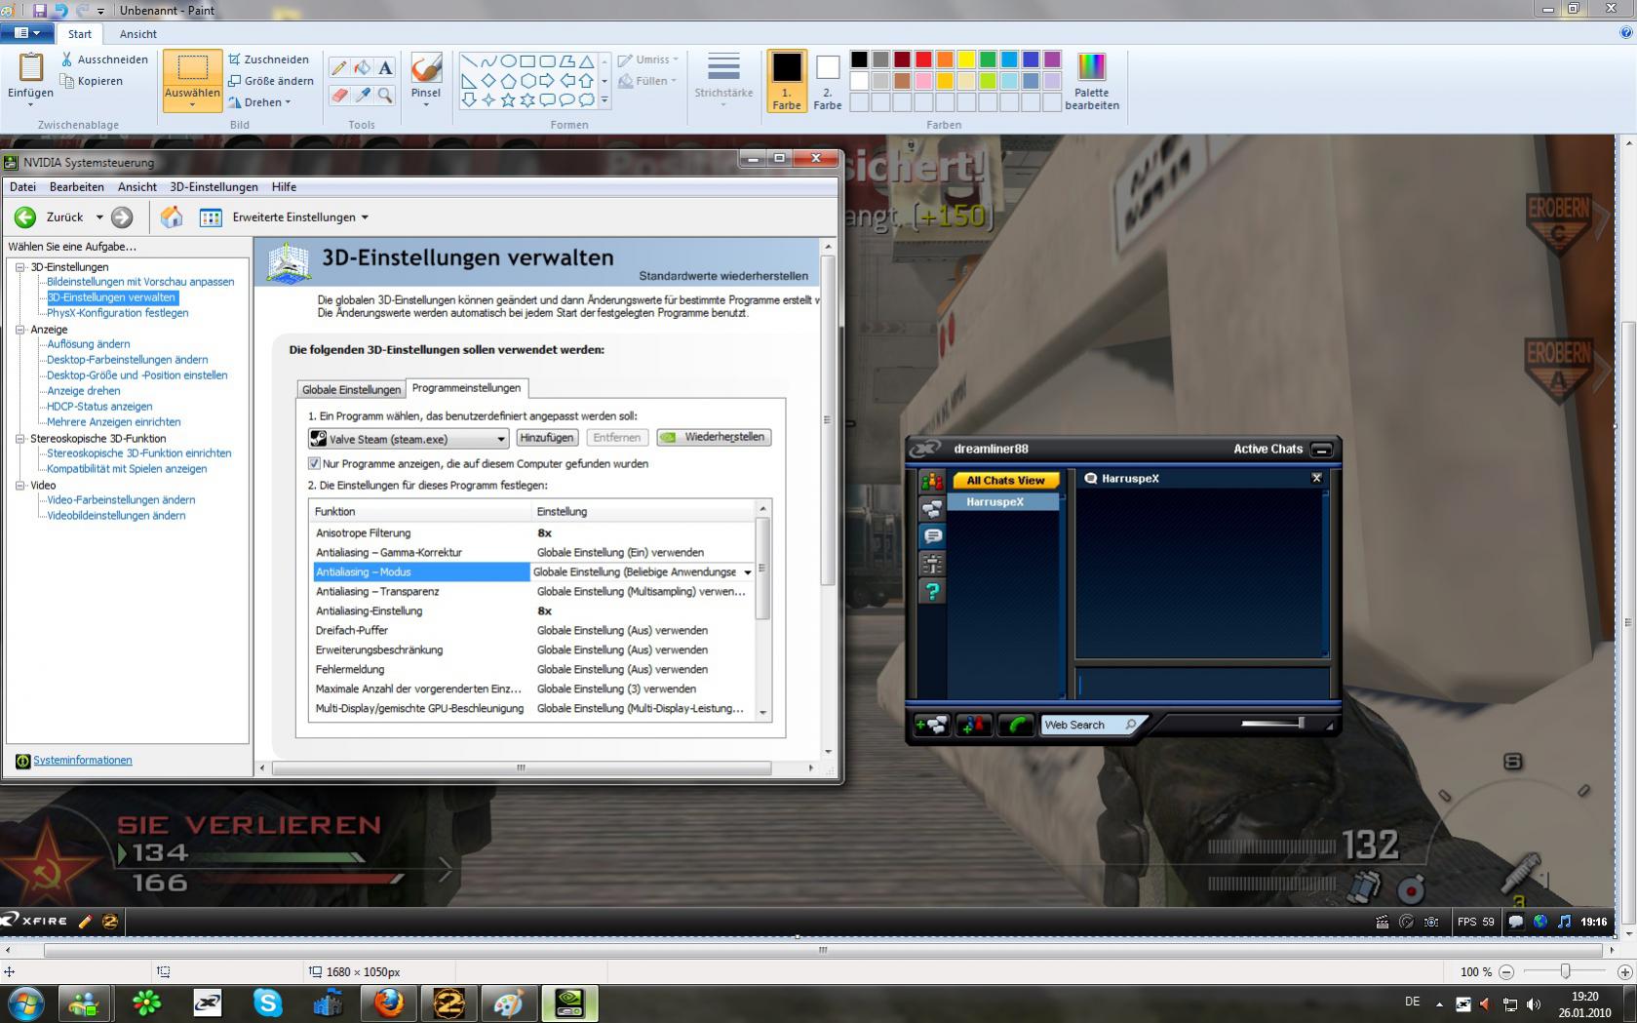This screenshot has width=1637, height=1023.
Task: Select the Color picker tool
Action: (362, 95)
